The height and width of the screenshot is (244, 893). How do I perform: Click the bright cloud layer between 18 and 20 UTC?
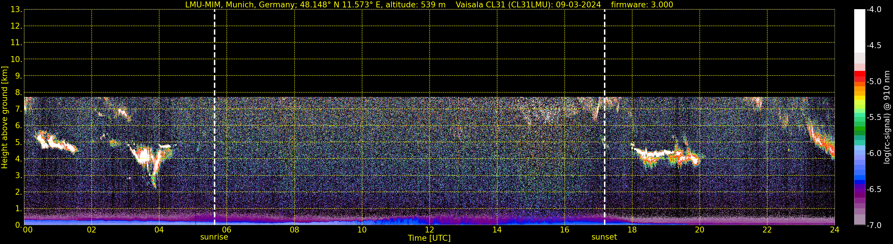(x=659, y=154)
